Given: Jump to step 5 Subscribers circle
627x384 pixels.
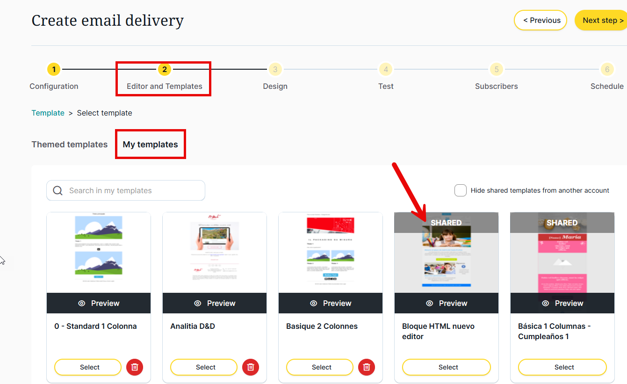Looking at the screenshot, I should [x=496, y=70].
